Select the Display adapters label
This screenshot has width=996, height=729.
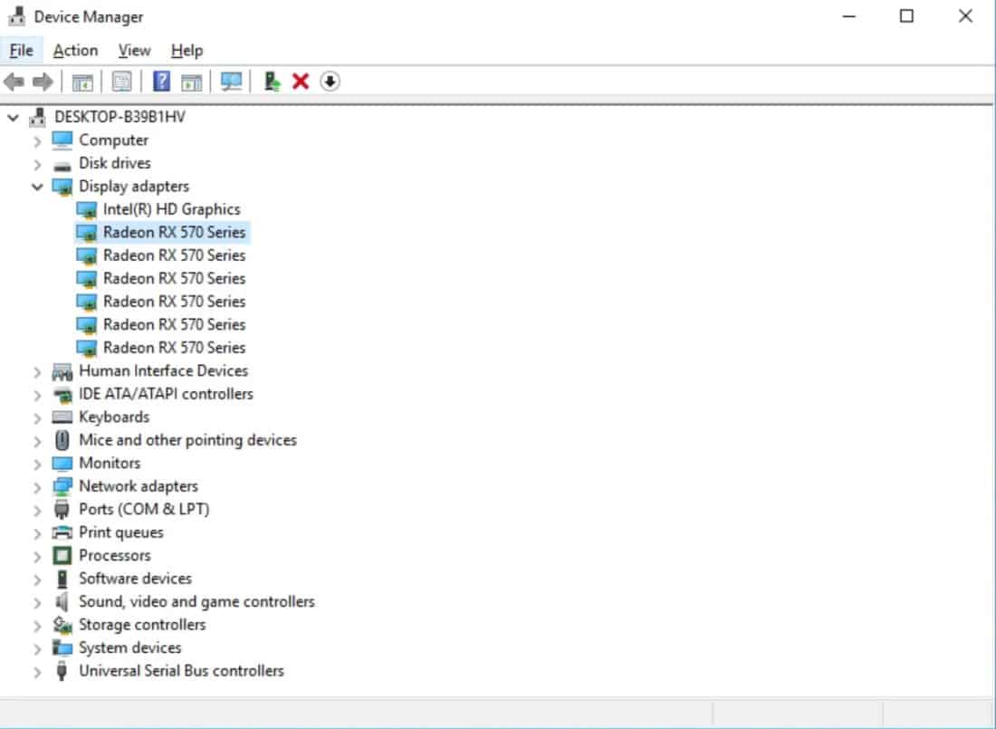[134, 187]
